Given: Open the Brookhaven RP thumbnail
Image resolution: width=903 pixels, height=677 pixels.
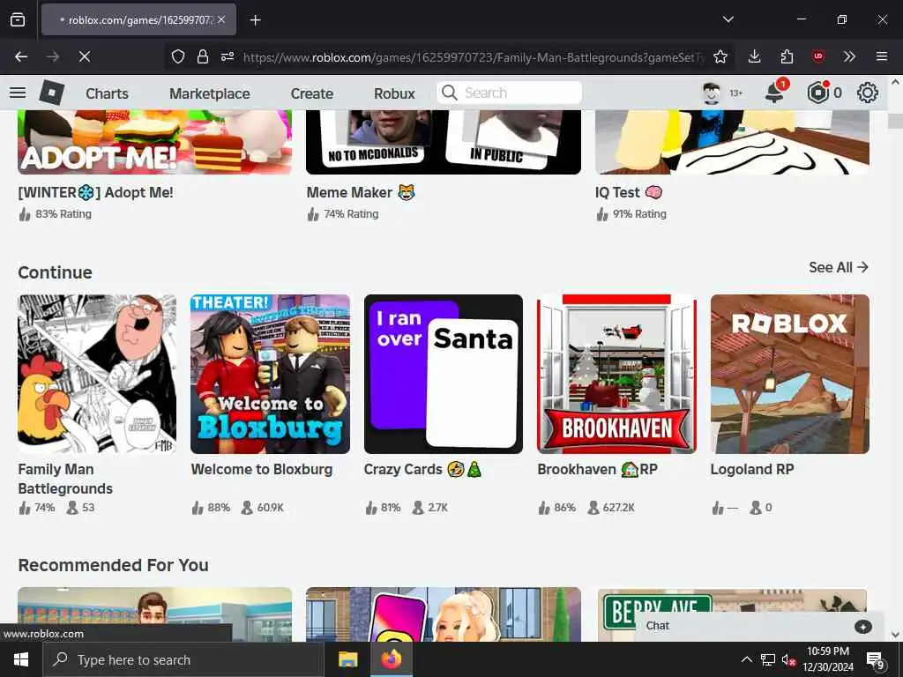Looking at the screenshot, I should click(616, 374).
